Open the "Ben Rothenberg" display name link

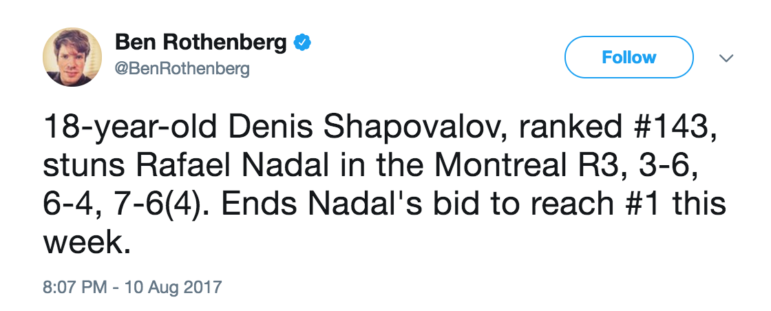pos(200,44)
